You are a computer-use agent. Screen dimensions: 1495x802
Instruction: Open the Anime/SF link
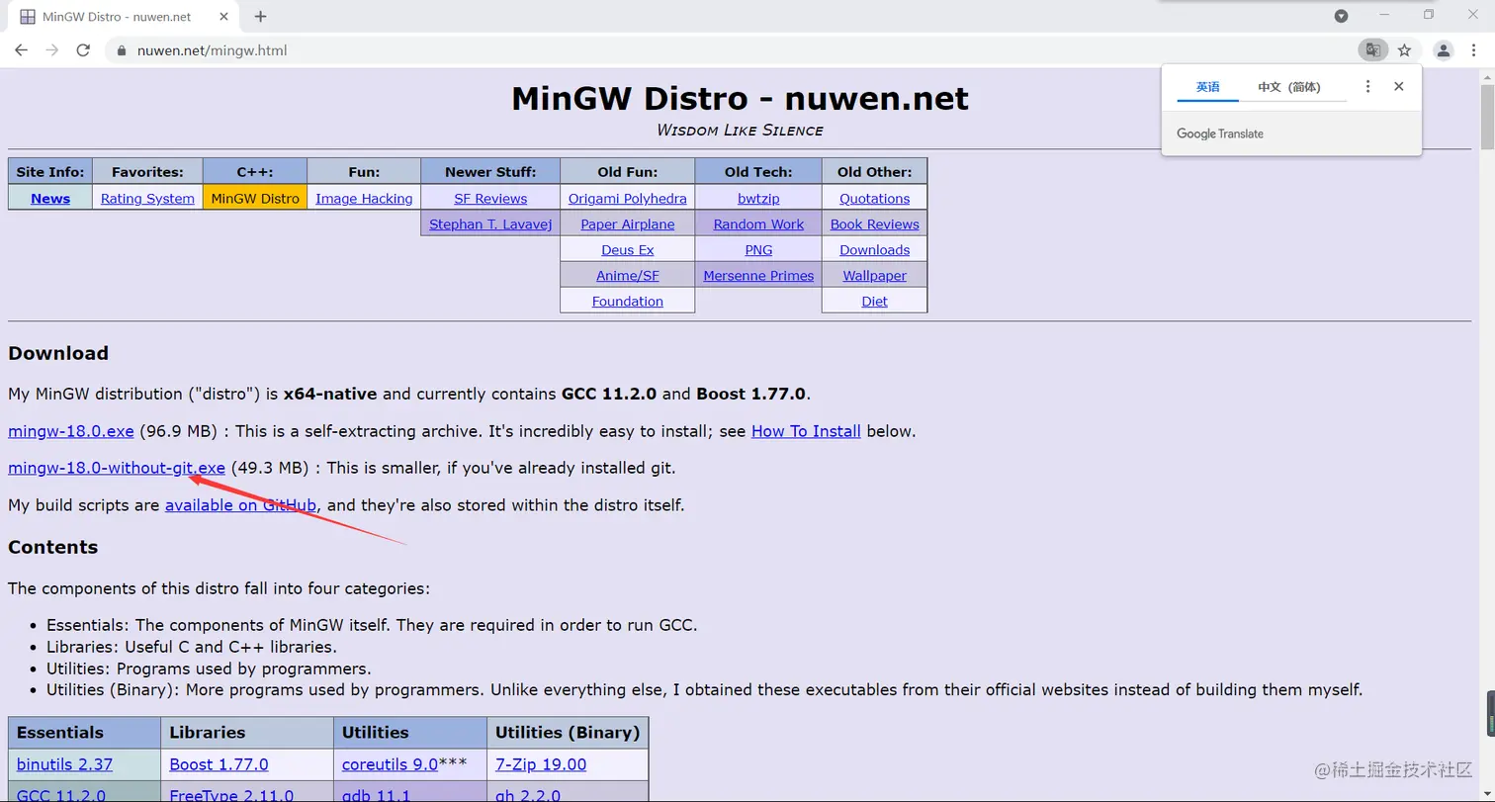coord(627,275)
